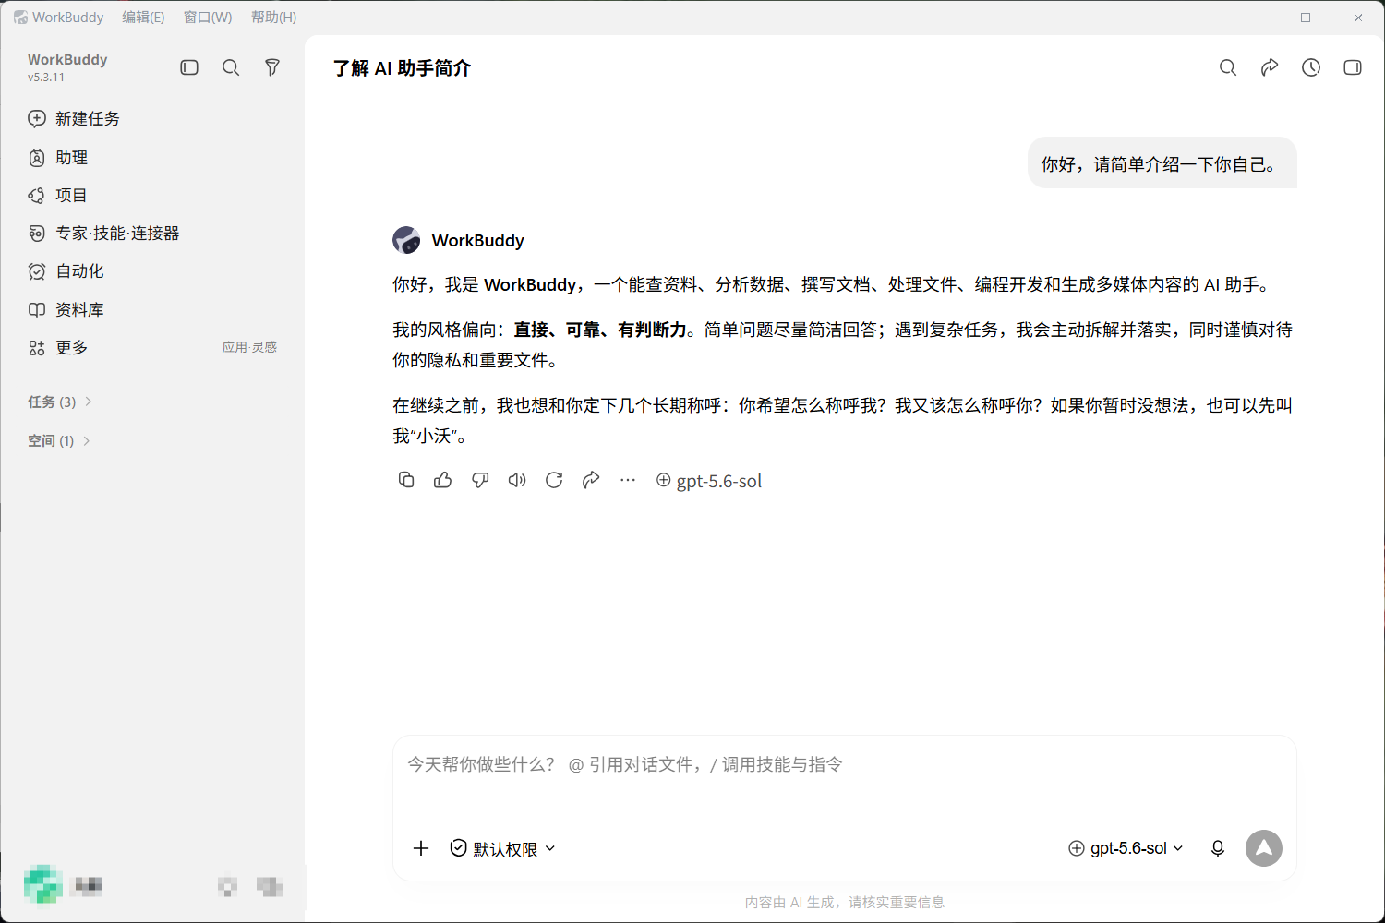This screenshot has height=923, width=1385.
Task: Send the message with arrow button
Action: point(1264,848)
